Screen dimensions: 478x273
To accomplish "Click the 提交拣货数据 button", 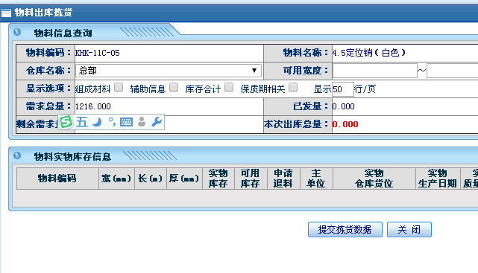I will click(345, 230).
